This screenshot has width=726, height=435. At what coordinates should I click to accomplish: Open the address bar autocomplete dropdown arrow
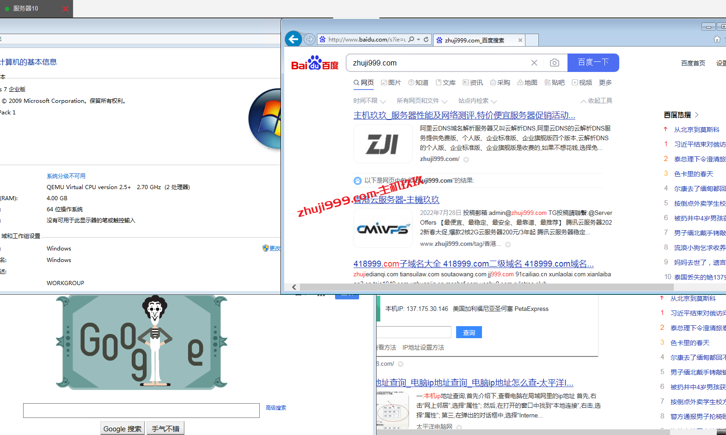(419, 40)
